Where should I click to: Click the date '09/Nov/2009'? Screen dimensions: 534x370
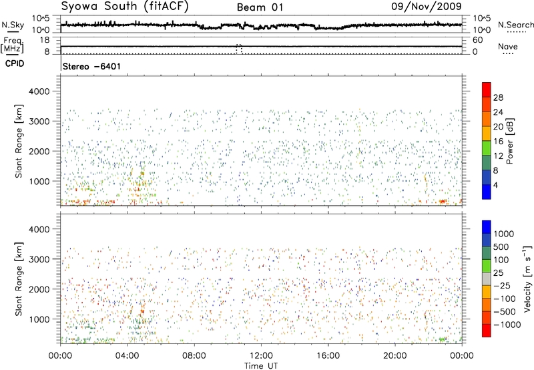coord(427,7)
